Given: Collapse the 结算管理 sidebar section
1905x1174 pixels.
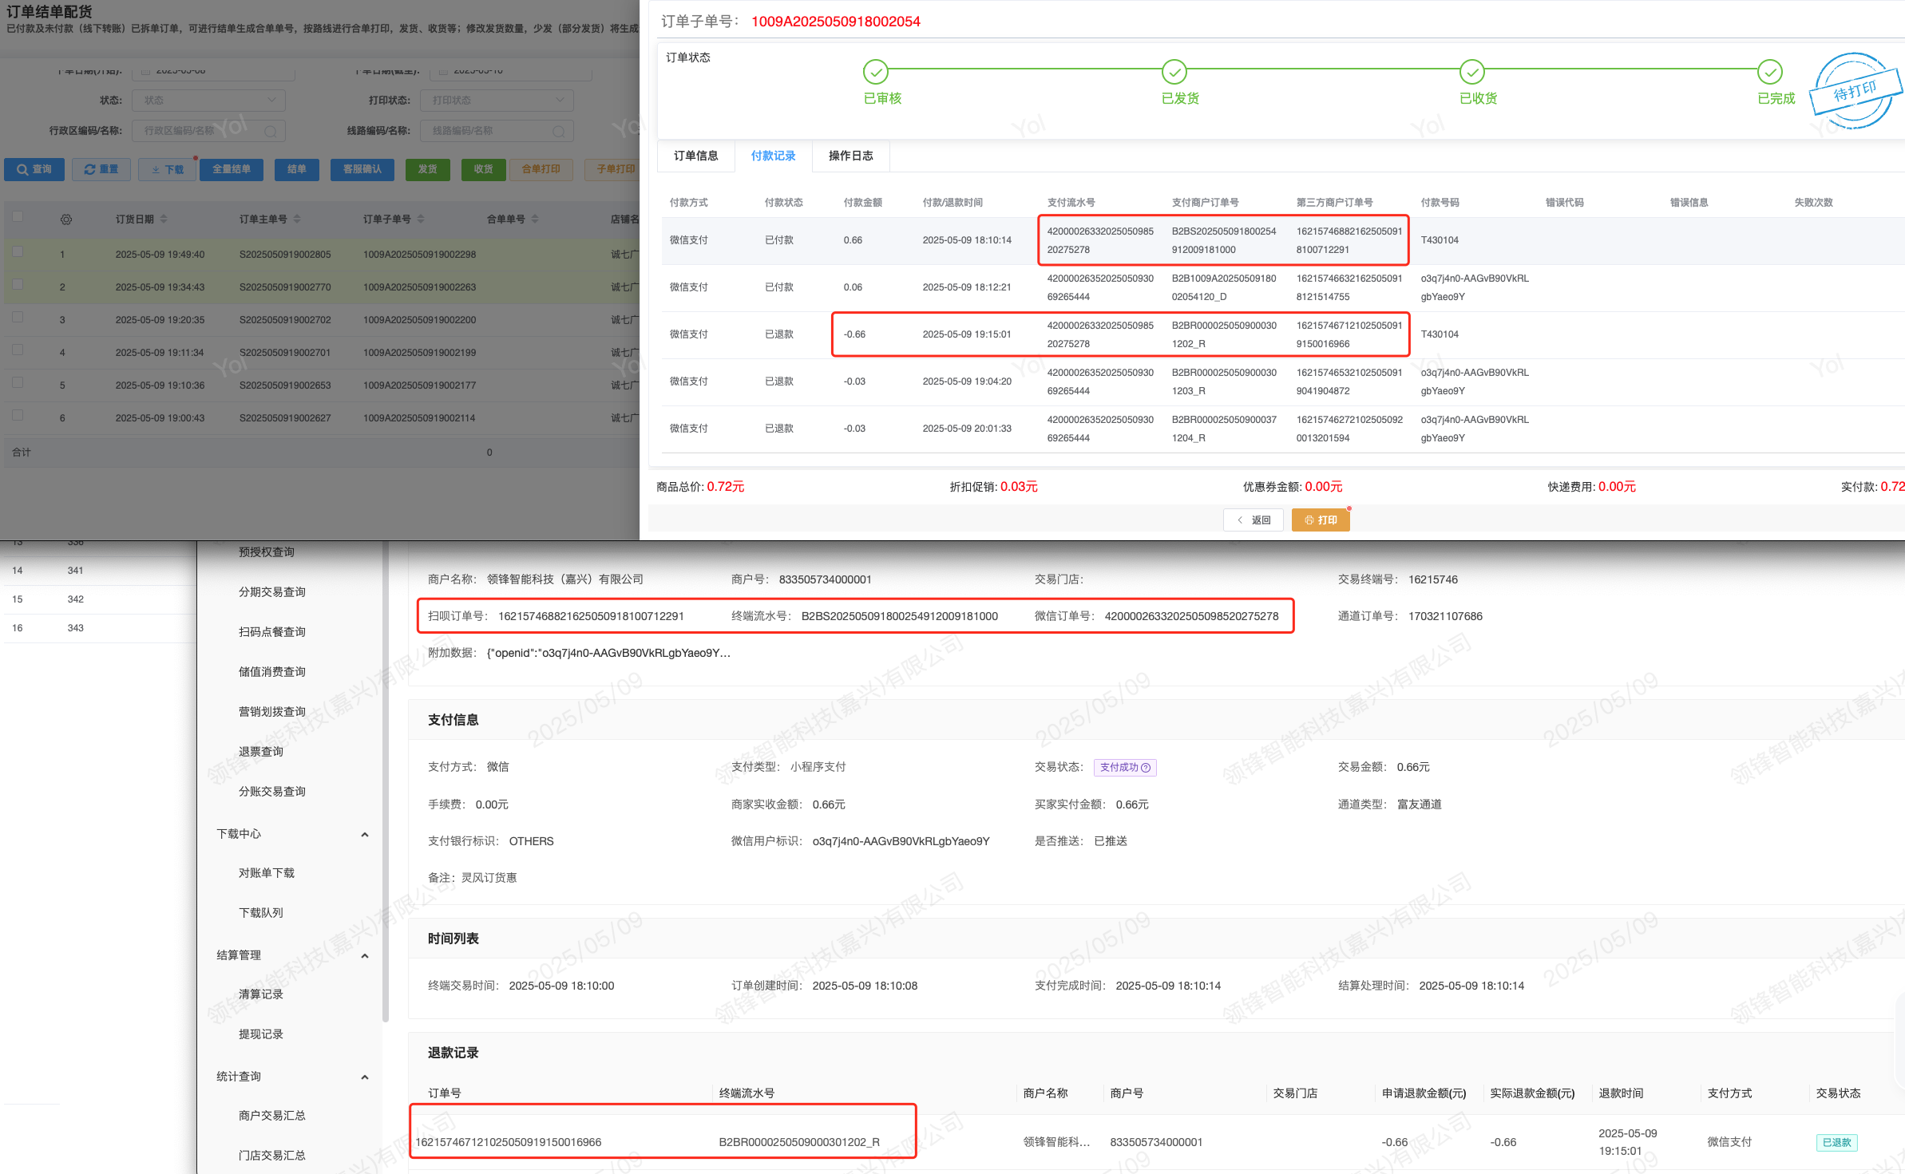Looking at the screenshot, I should pos(365,956).
